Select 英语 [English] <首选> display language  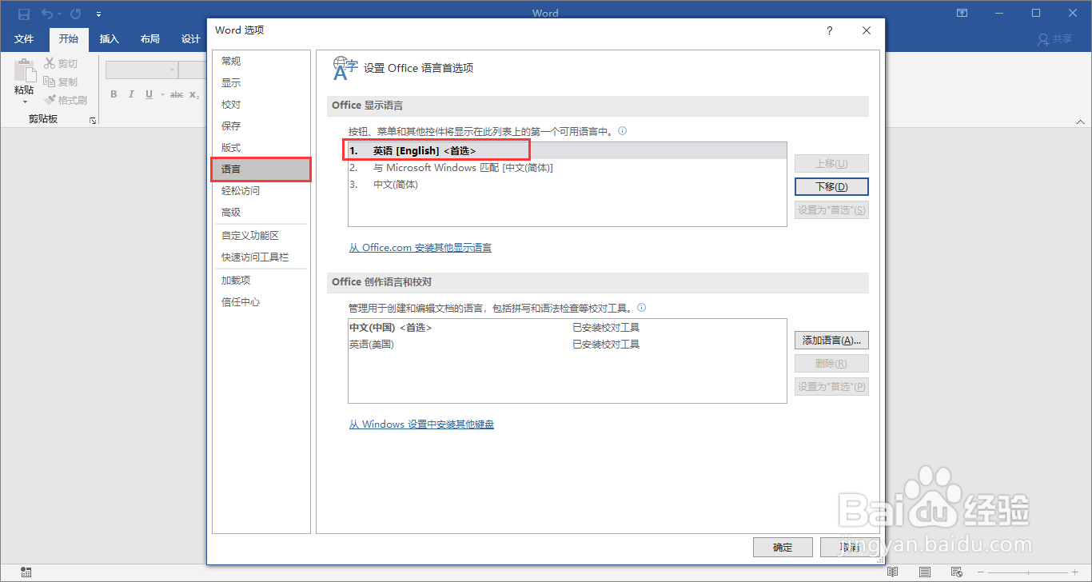tap(567, 150)
